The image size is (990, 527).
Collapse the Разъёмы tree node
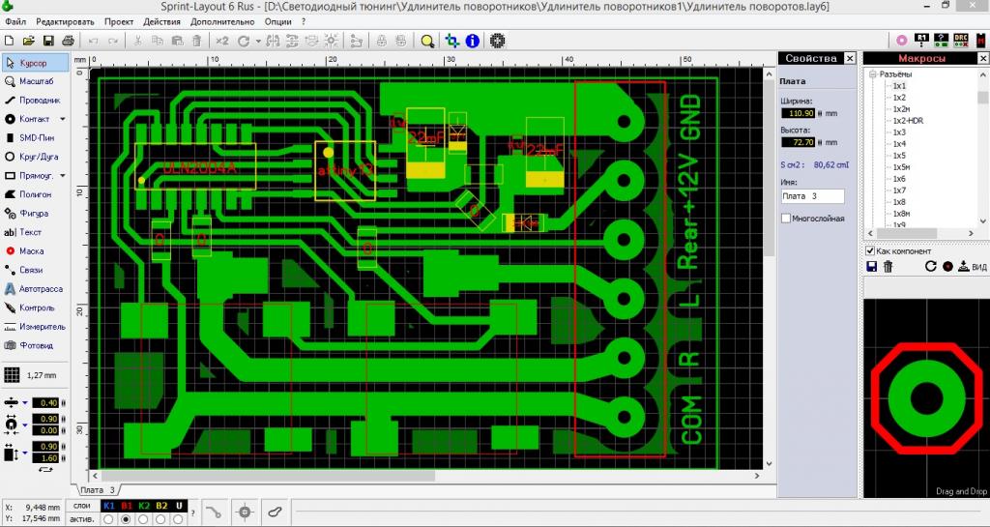click(x=873, y=74)
